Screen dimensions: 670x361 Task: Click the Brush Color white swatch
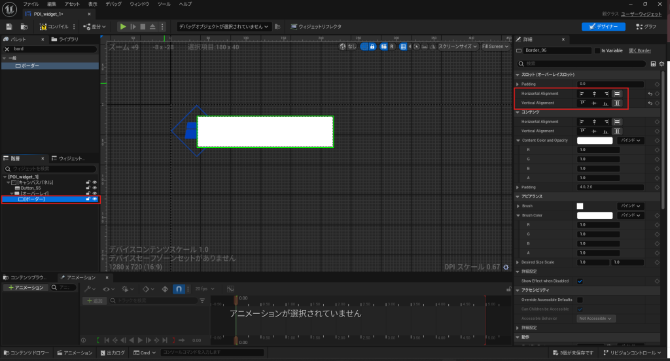pyautogui.click(x=595, y=215)
